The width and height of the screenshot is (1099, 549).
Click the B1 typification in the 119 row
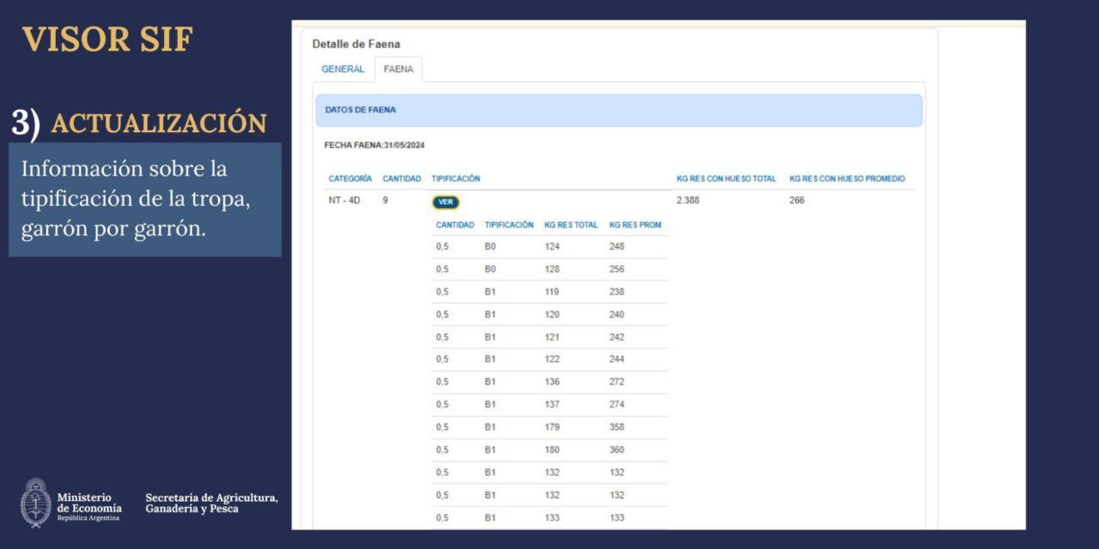tap(490, 292)
